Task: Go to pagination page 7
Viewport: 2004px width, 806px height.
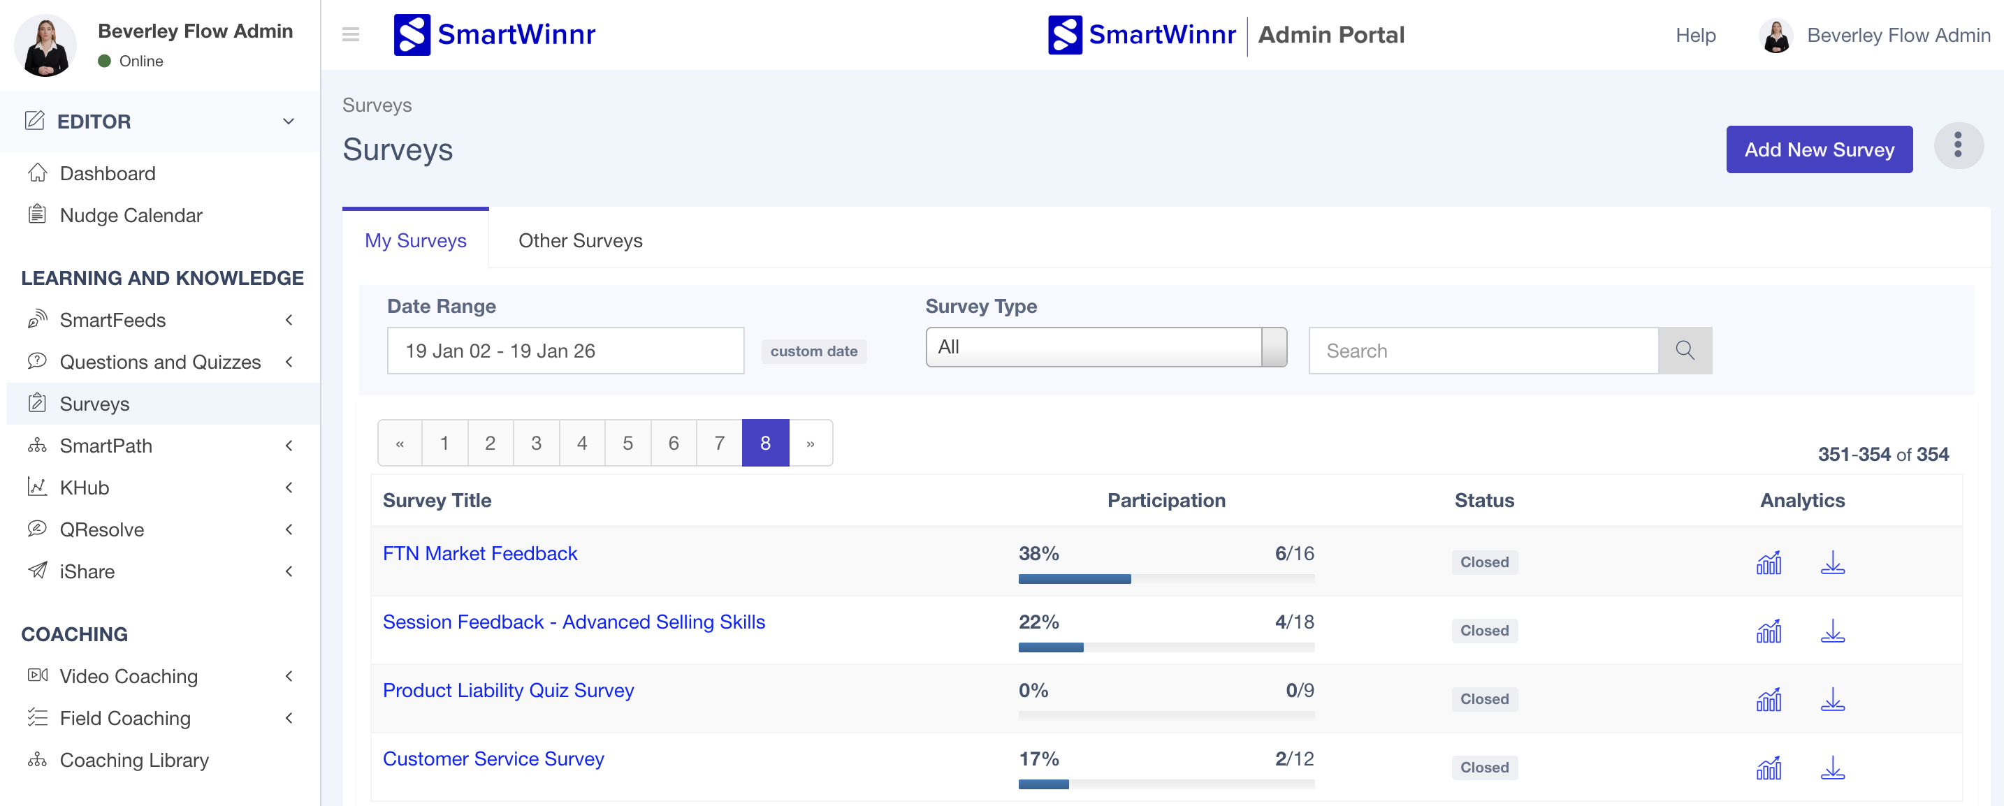Action: (719, 443)
